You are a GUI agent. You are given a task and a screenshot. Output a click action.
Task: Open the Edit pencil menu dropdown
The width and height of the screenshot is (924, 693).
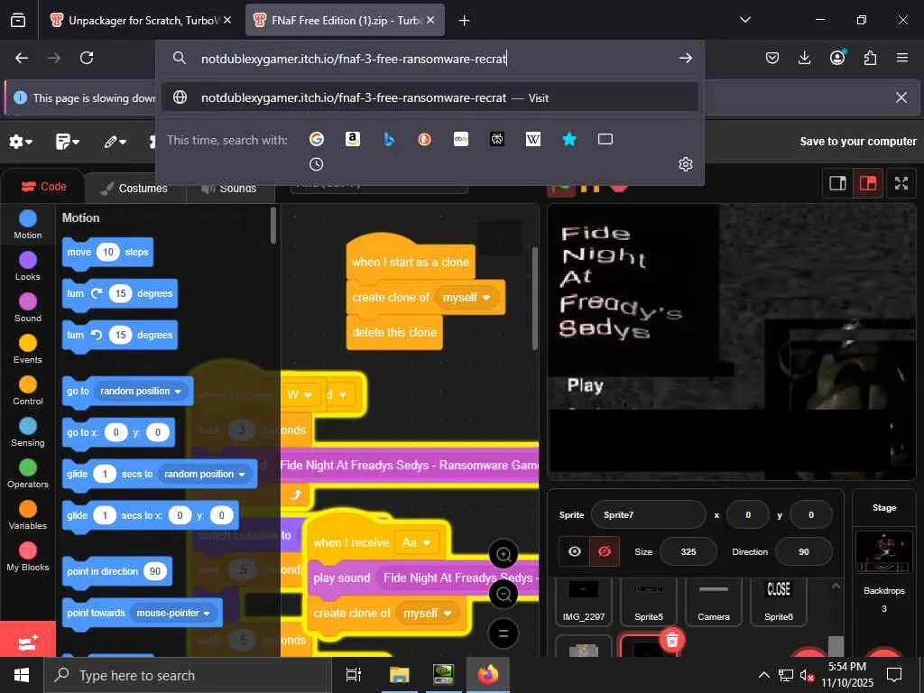pos(115,142)
